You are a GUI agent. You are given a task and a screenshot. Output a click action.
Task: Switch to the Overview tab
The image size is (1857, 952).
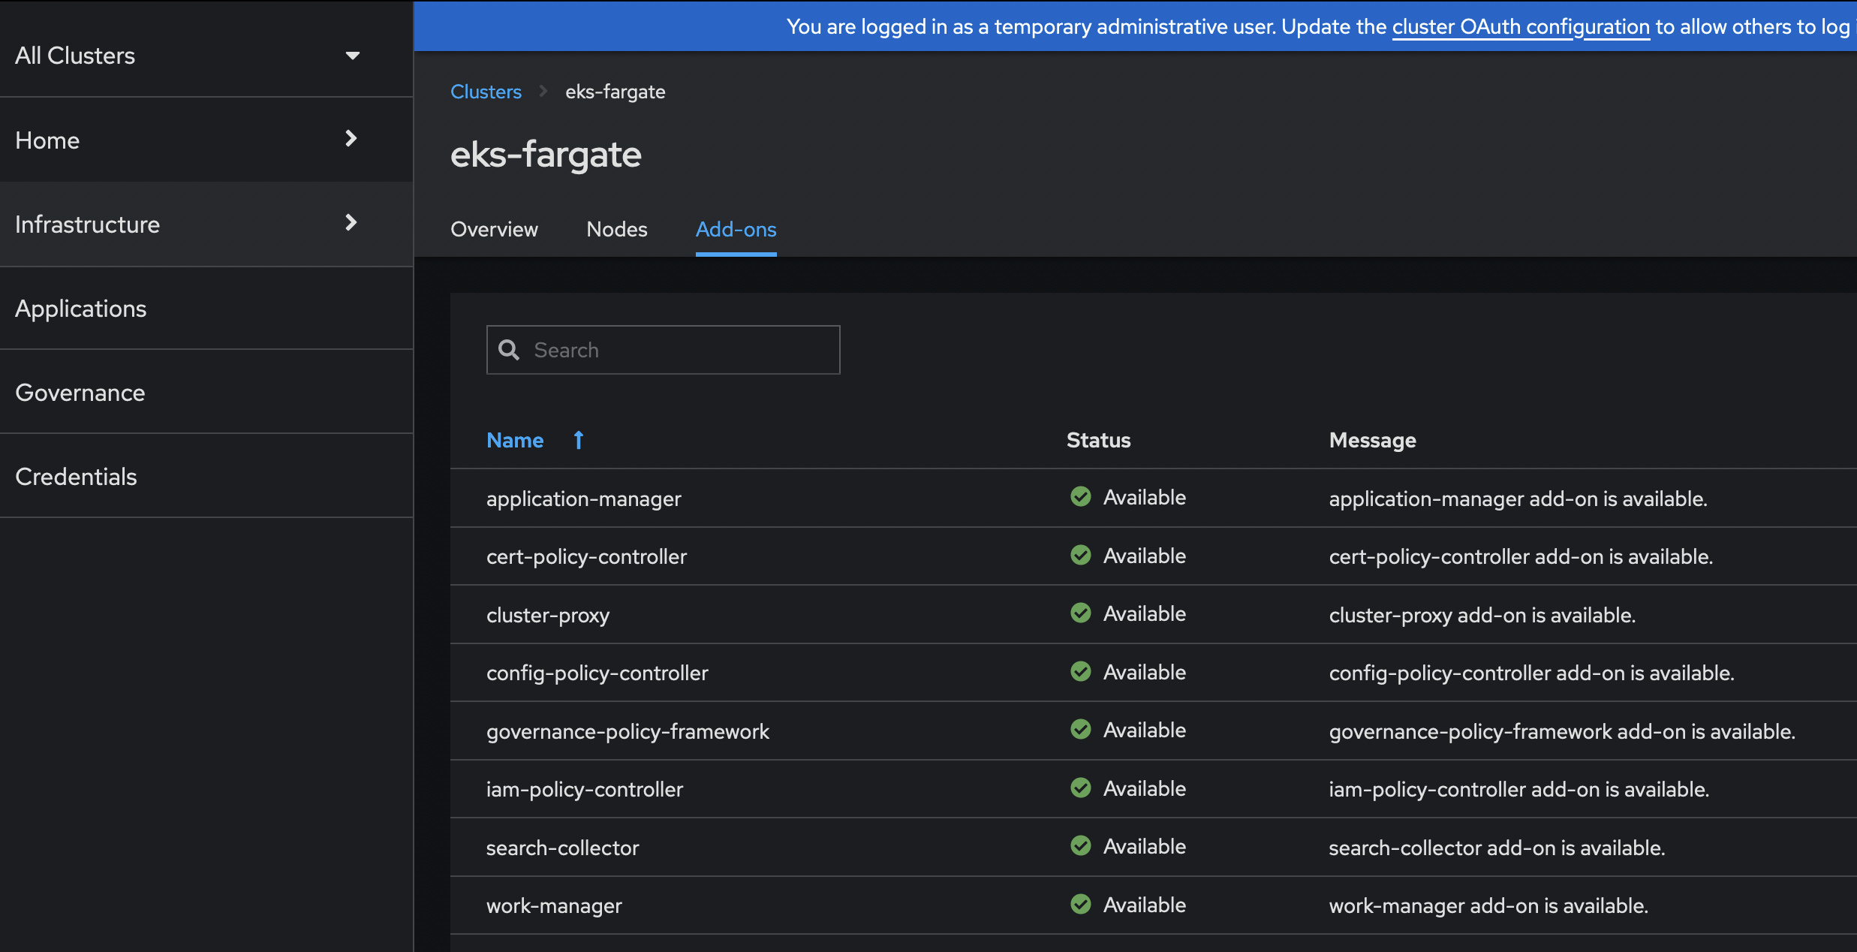[494, 229]
